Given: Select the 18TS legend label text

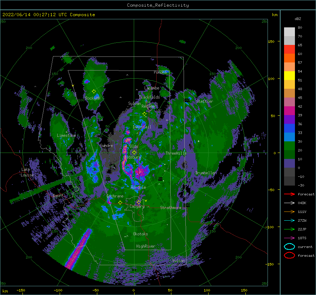Looking at the screenshot, I should click(x=302, y=238).
